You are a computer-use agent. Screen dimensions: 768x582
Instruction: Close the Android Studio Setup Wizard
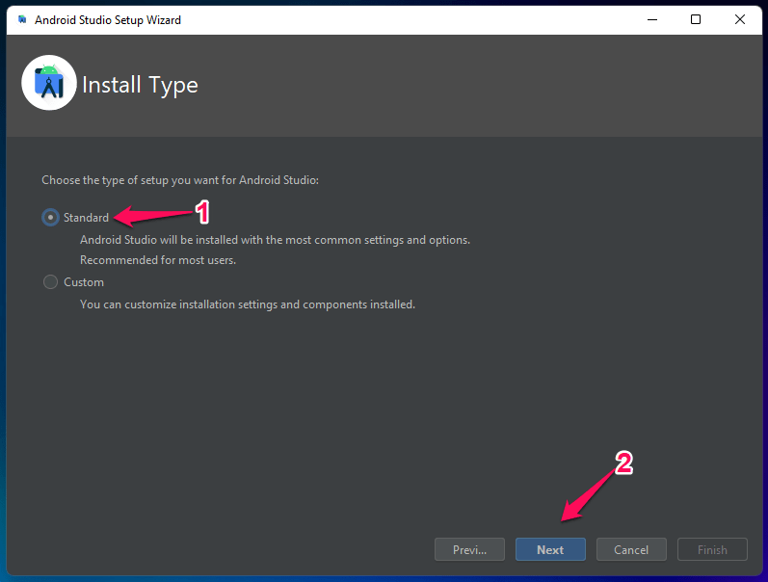740,19
